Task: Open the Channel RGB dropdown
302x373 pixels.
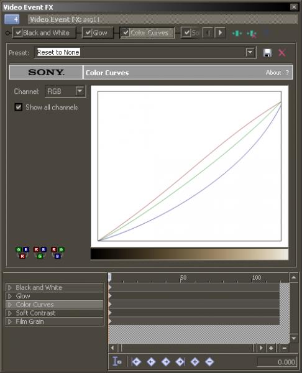Action: pyautogui.click(x=80, y=91)
